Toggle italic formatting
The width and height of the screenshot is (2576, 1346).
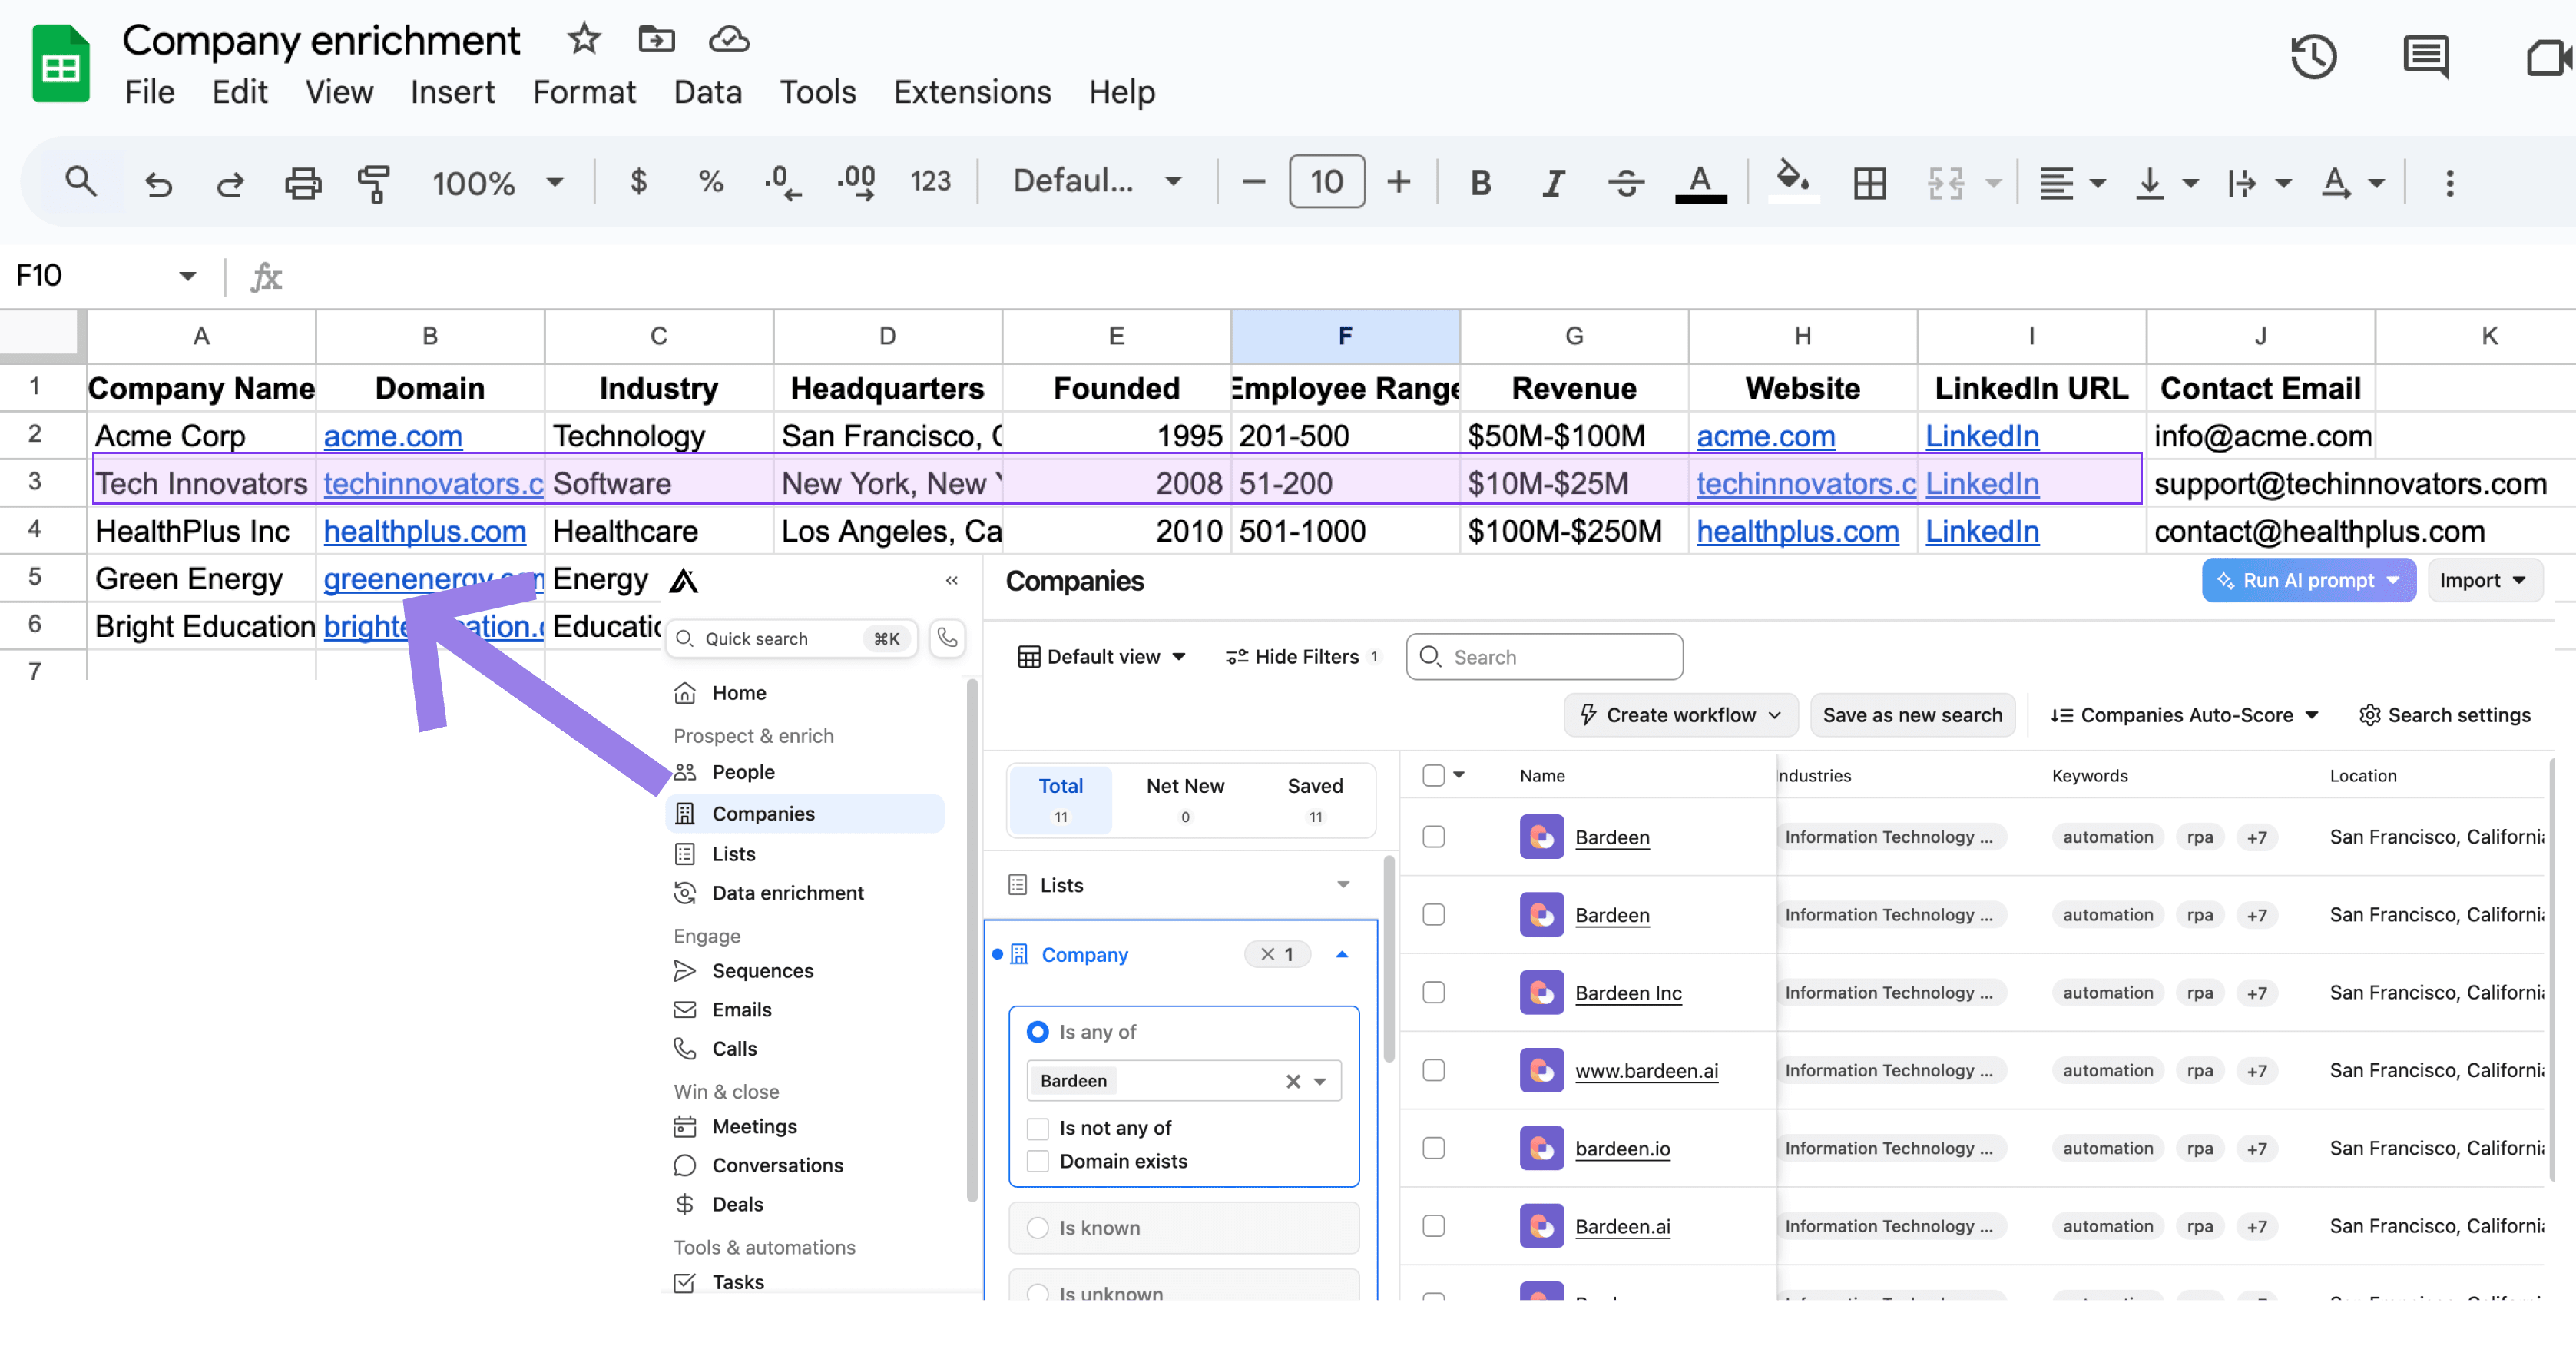1553,183
